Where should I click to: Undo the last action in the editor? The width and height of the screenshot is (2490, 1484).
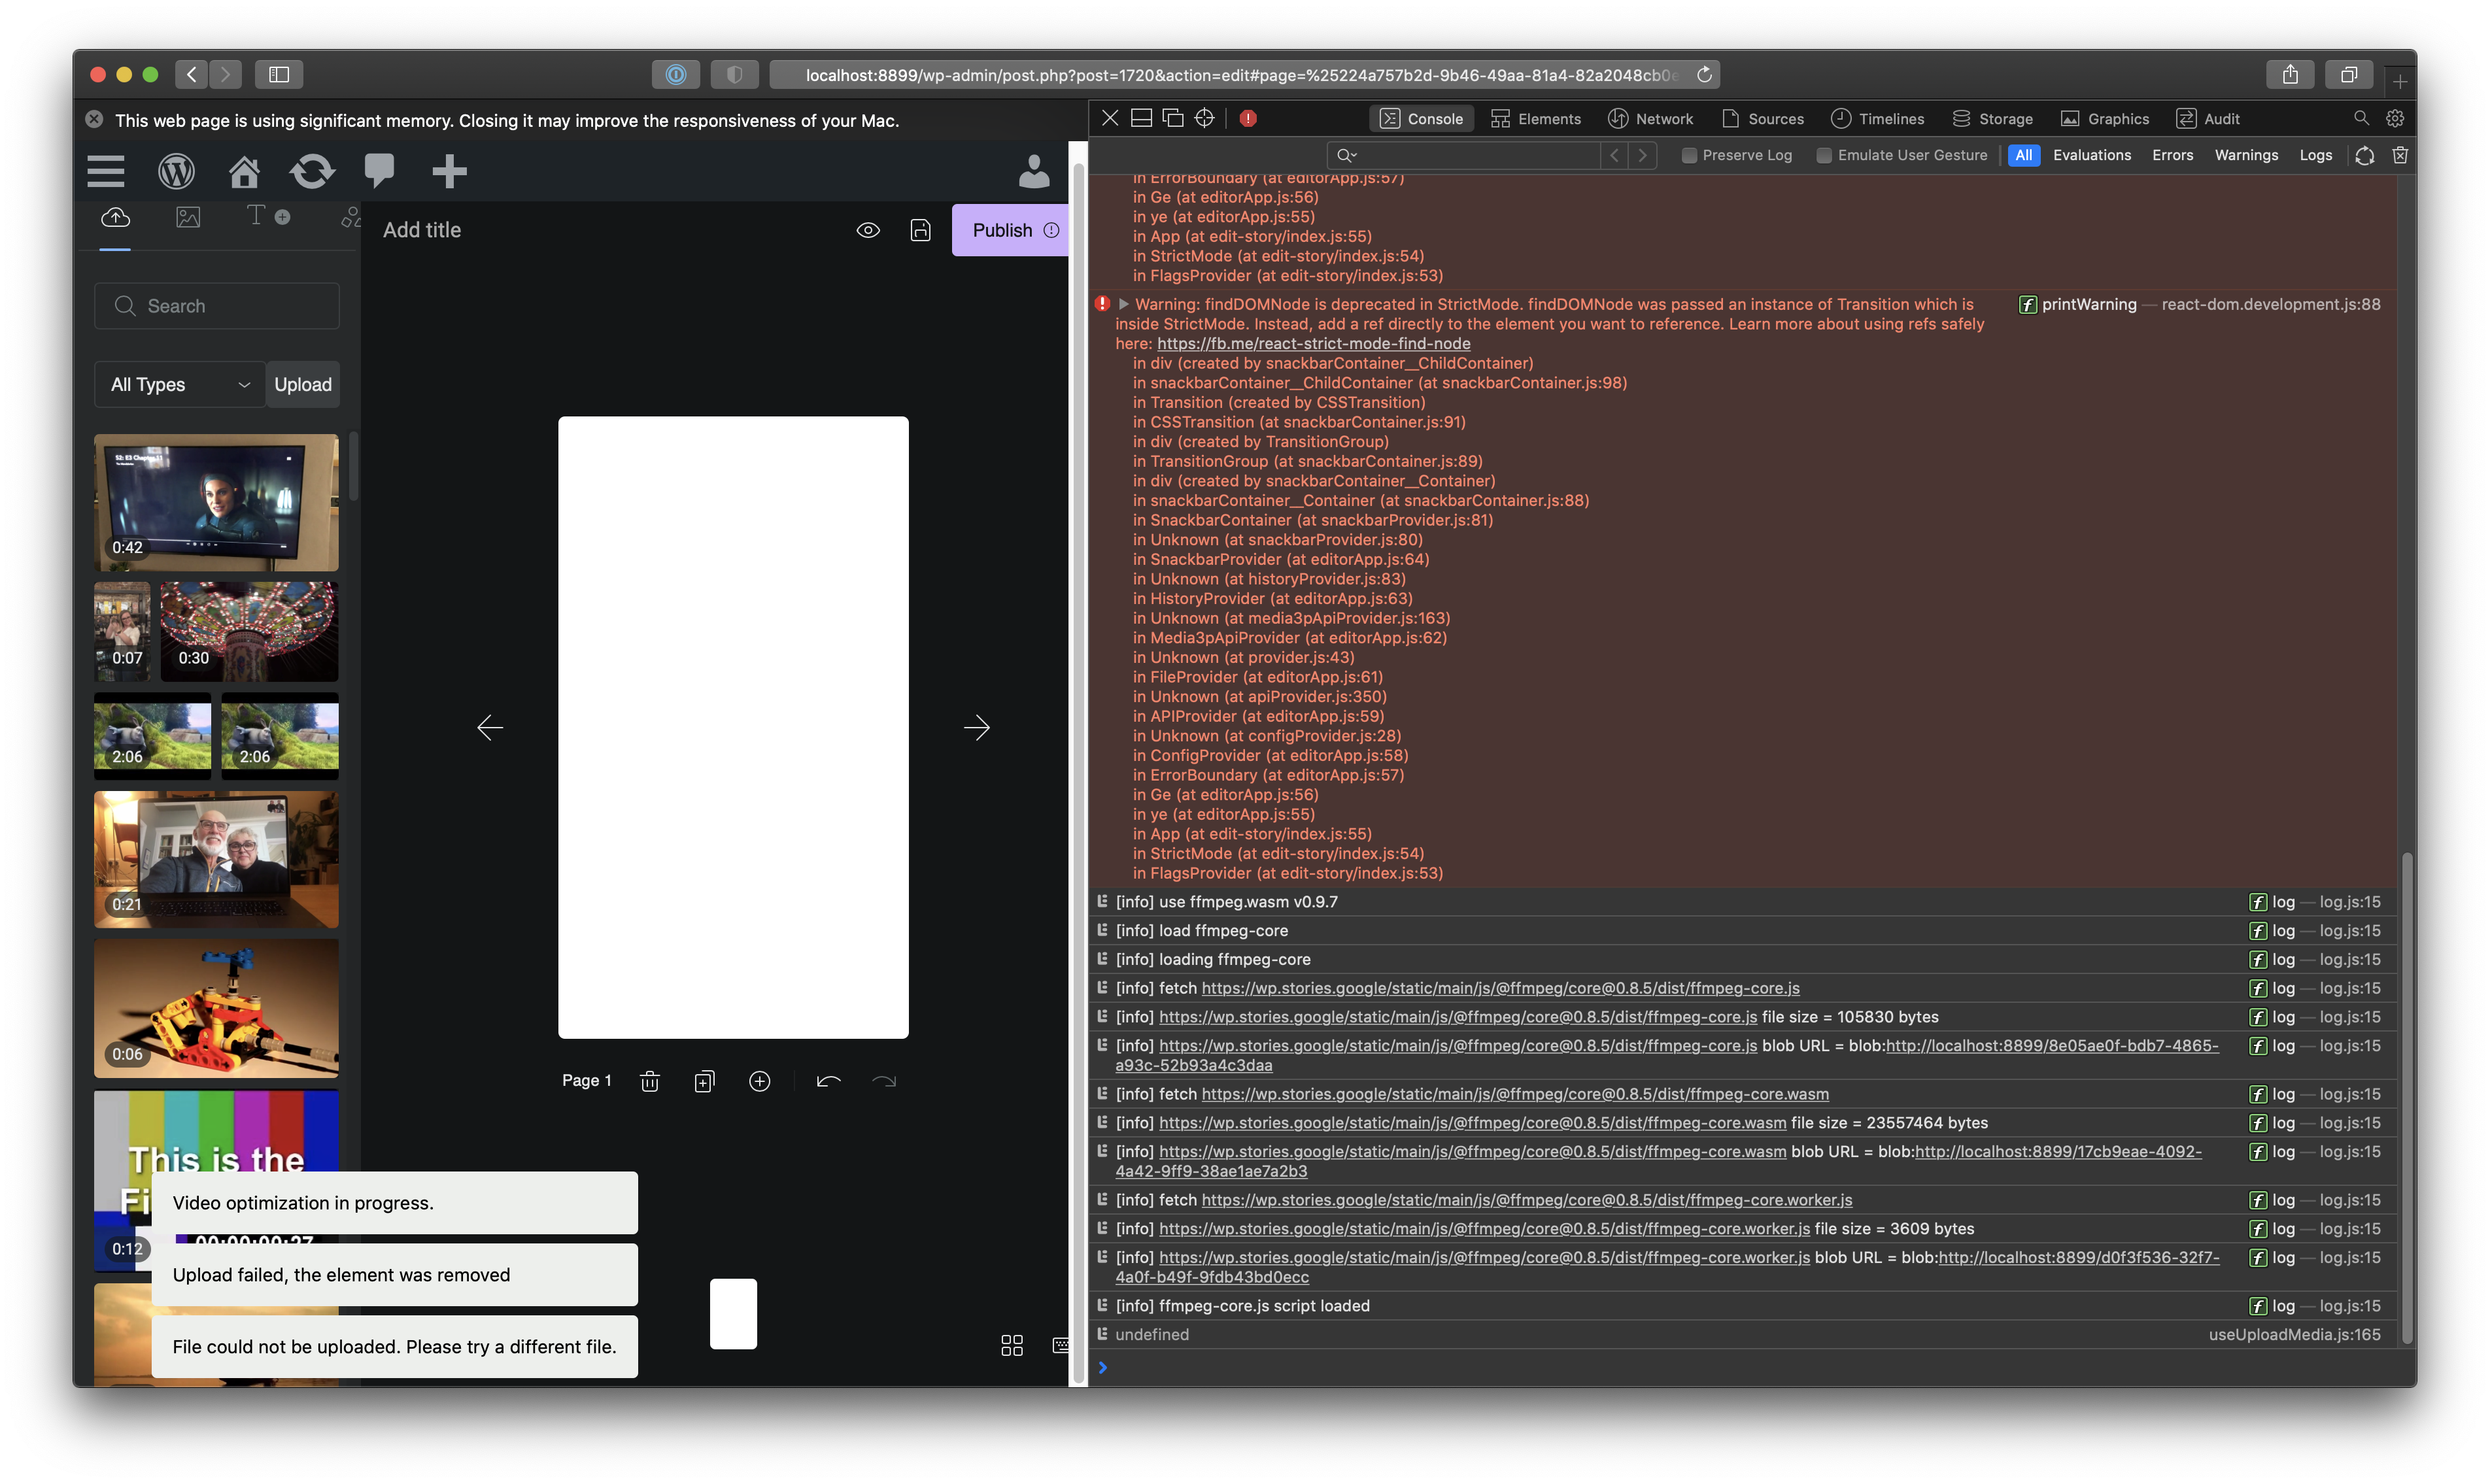click(x=828, y=1081)
